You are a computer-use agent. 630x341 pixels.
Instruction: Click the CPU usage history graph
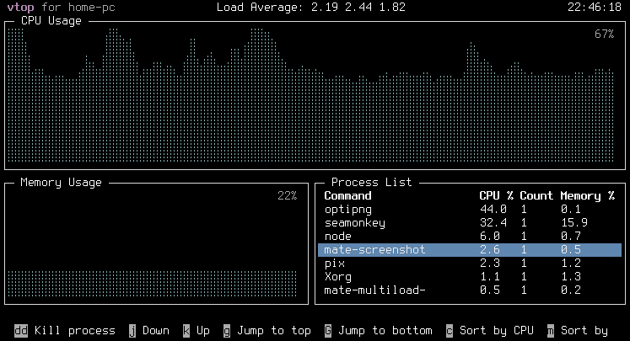tap(310, 95)
